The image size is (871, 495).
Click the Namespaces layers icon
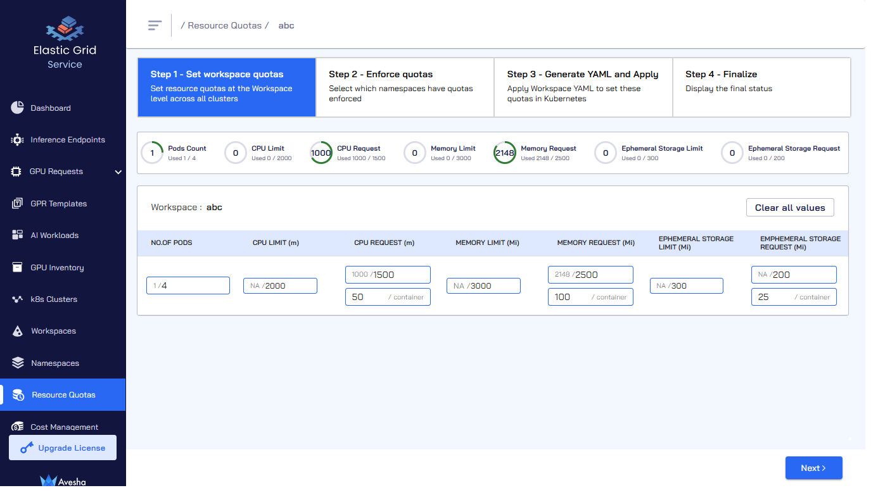click(18, 363)
